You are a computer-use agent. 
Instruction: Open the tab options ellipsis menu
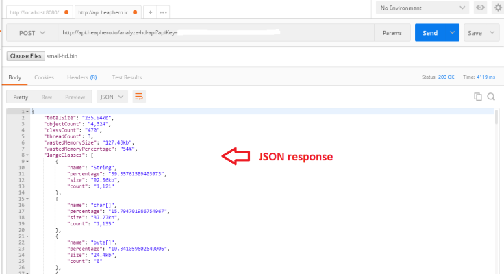[163, 12]
